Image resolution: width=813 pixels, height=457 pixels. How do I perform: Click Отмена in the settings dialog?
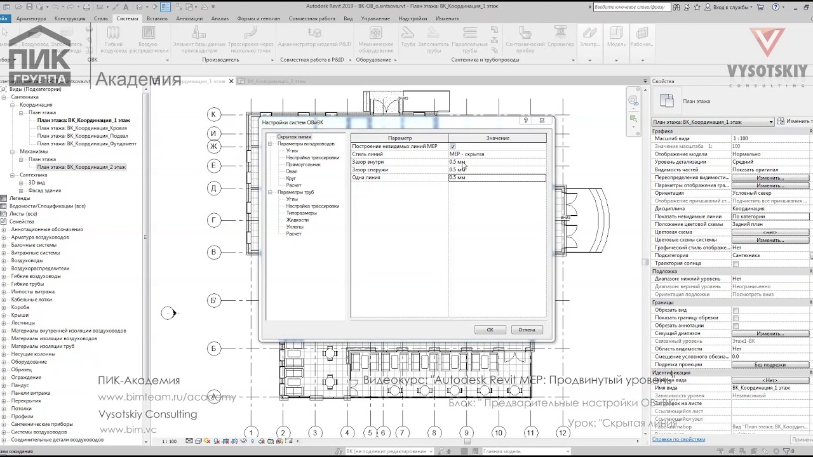click(527, 329)
